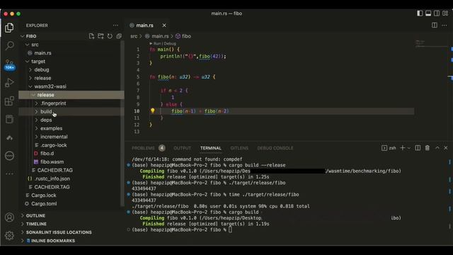The width and height of the screenshot is (453, 255).
Task: Collapse all folders in explorer
Action: [x=119, y=36]
